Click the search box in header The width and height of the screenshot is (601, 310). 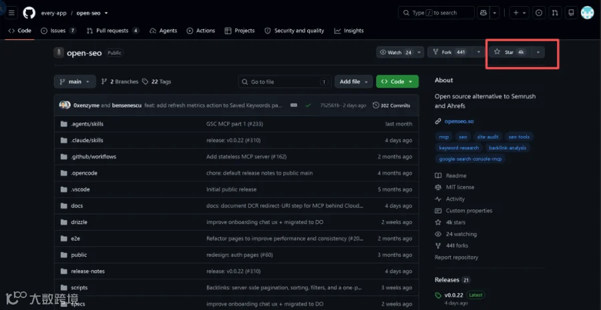point(436,13)
